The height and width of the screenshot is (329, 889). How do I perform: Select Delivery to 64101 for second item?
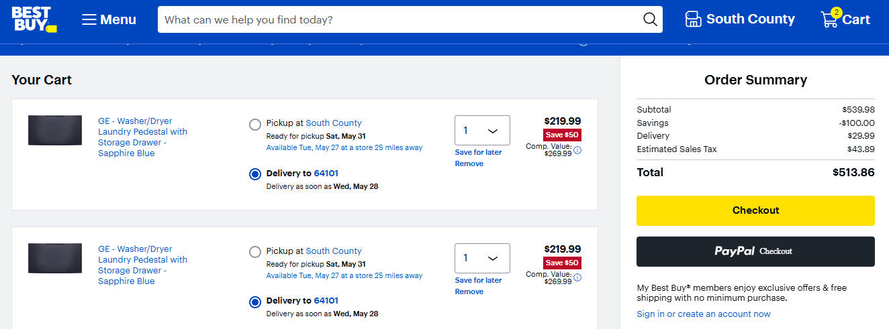point(255,302)
